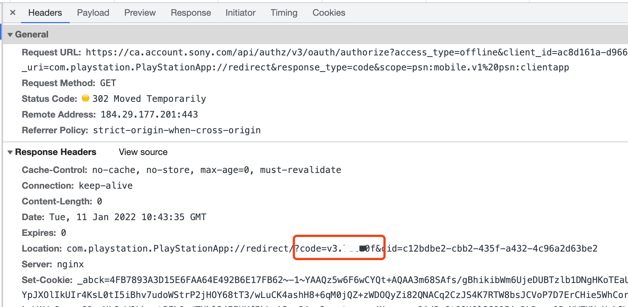Viewport: 628px width, 307px height.
Task: Collapse the General section
Action: tap(10, 35)
